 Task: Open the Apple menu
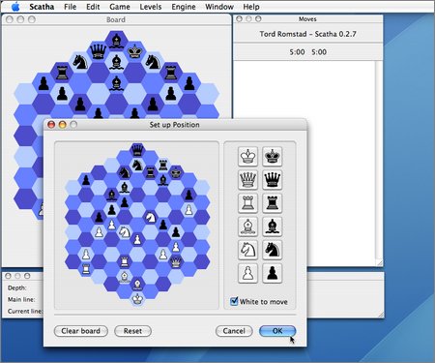point(15,7)
